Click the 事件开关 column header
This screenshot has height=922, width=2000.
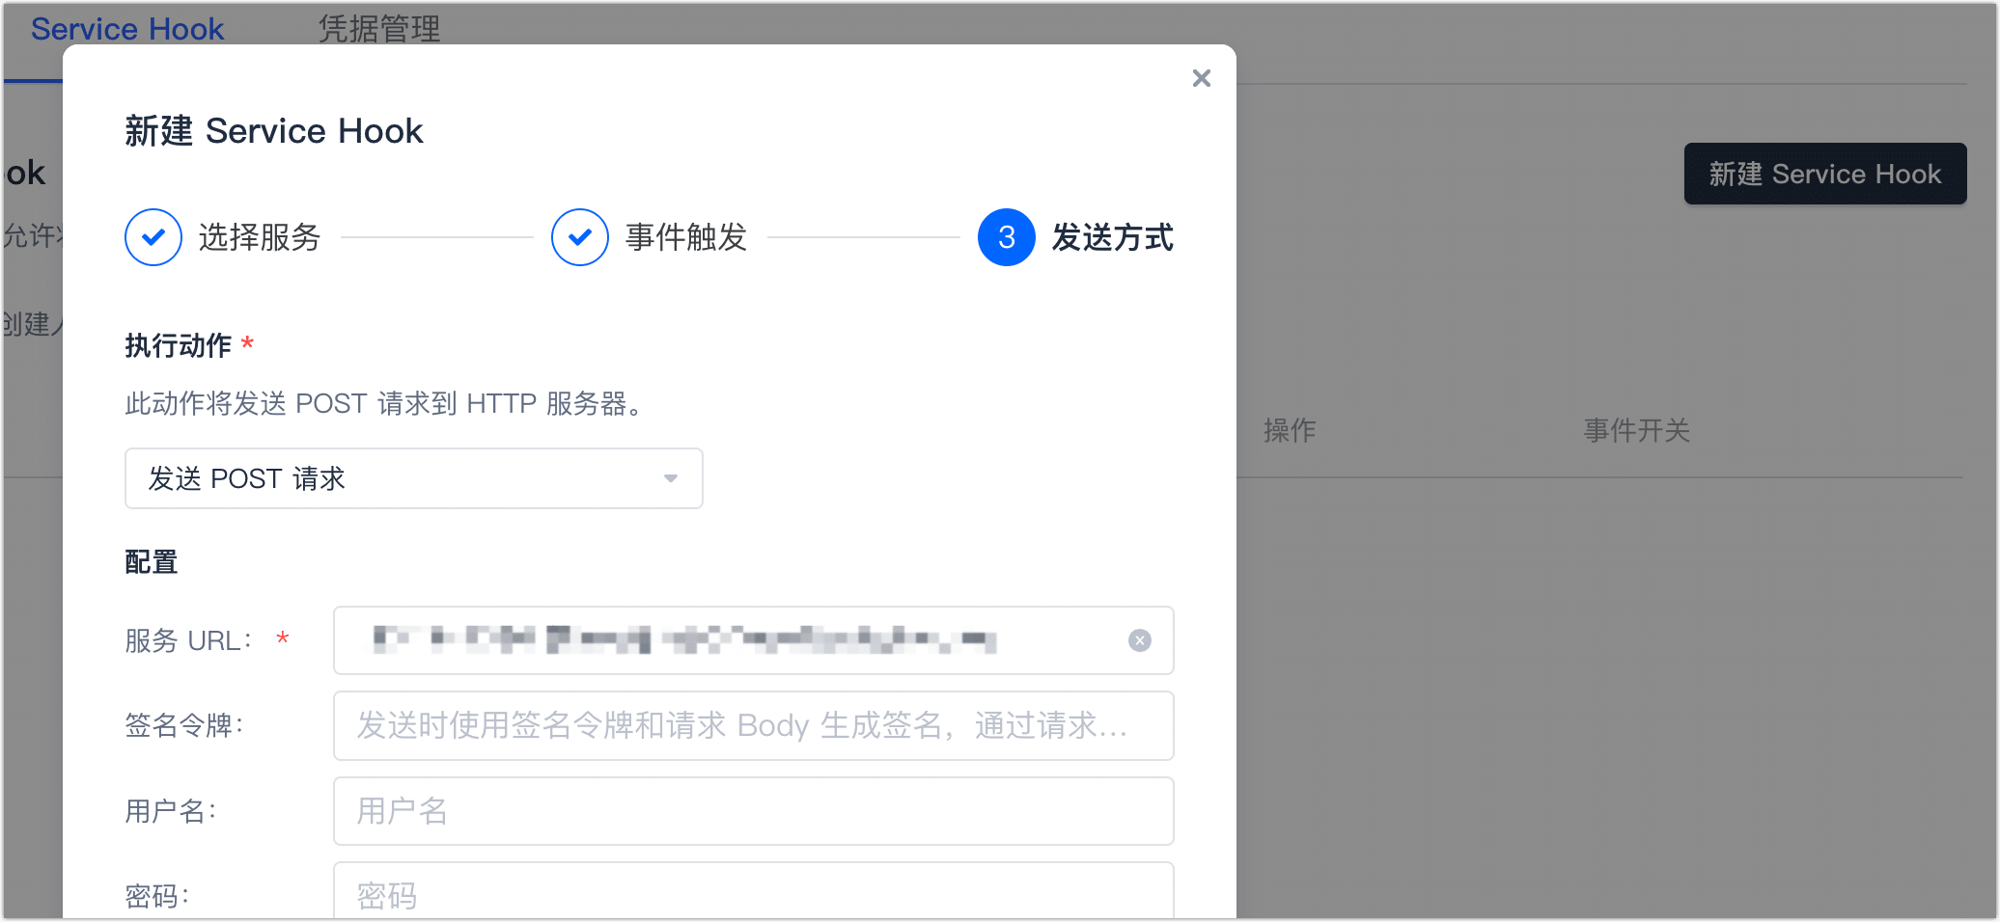[x=1635, y=431]
